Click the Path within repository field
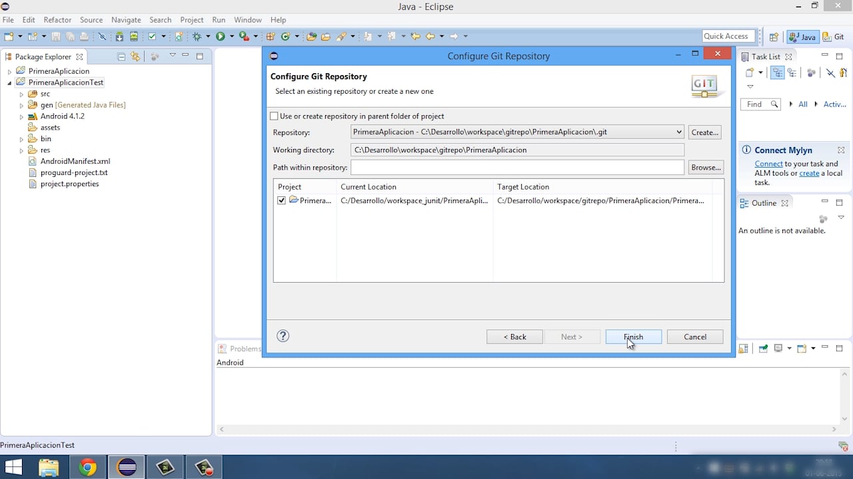Viewport: 853px width, 479px height. [517, 168]
